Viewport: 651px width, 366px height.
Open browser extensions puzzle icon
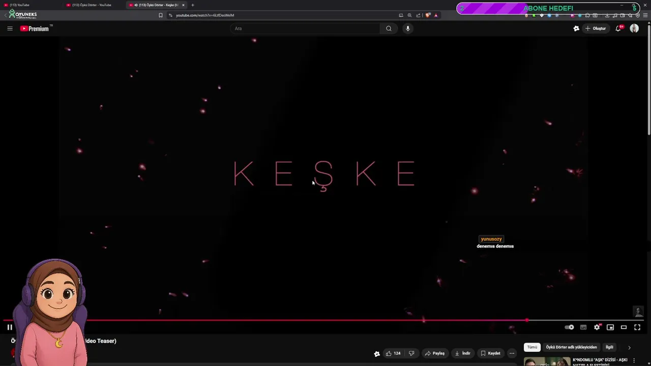pos(587,15)
